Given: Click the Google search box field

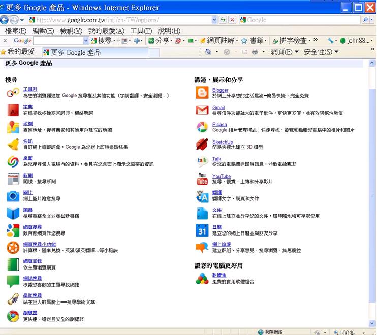Looking at the screenshot, I should point(300,20).
